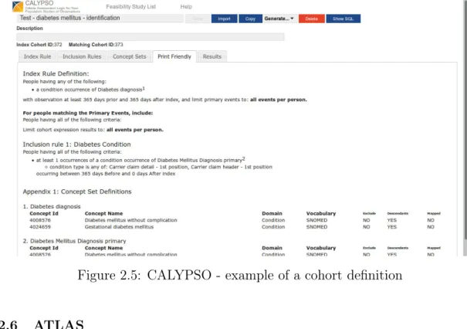Click 'occurring between 365 days Before and 0 days After index' line
This screenshot has height=329, width=467.
[106, 174]
